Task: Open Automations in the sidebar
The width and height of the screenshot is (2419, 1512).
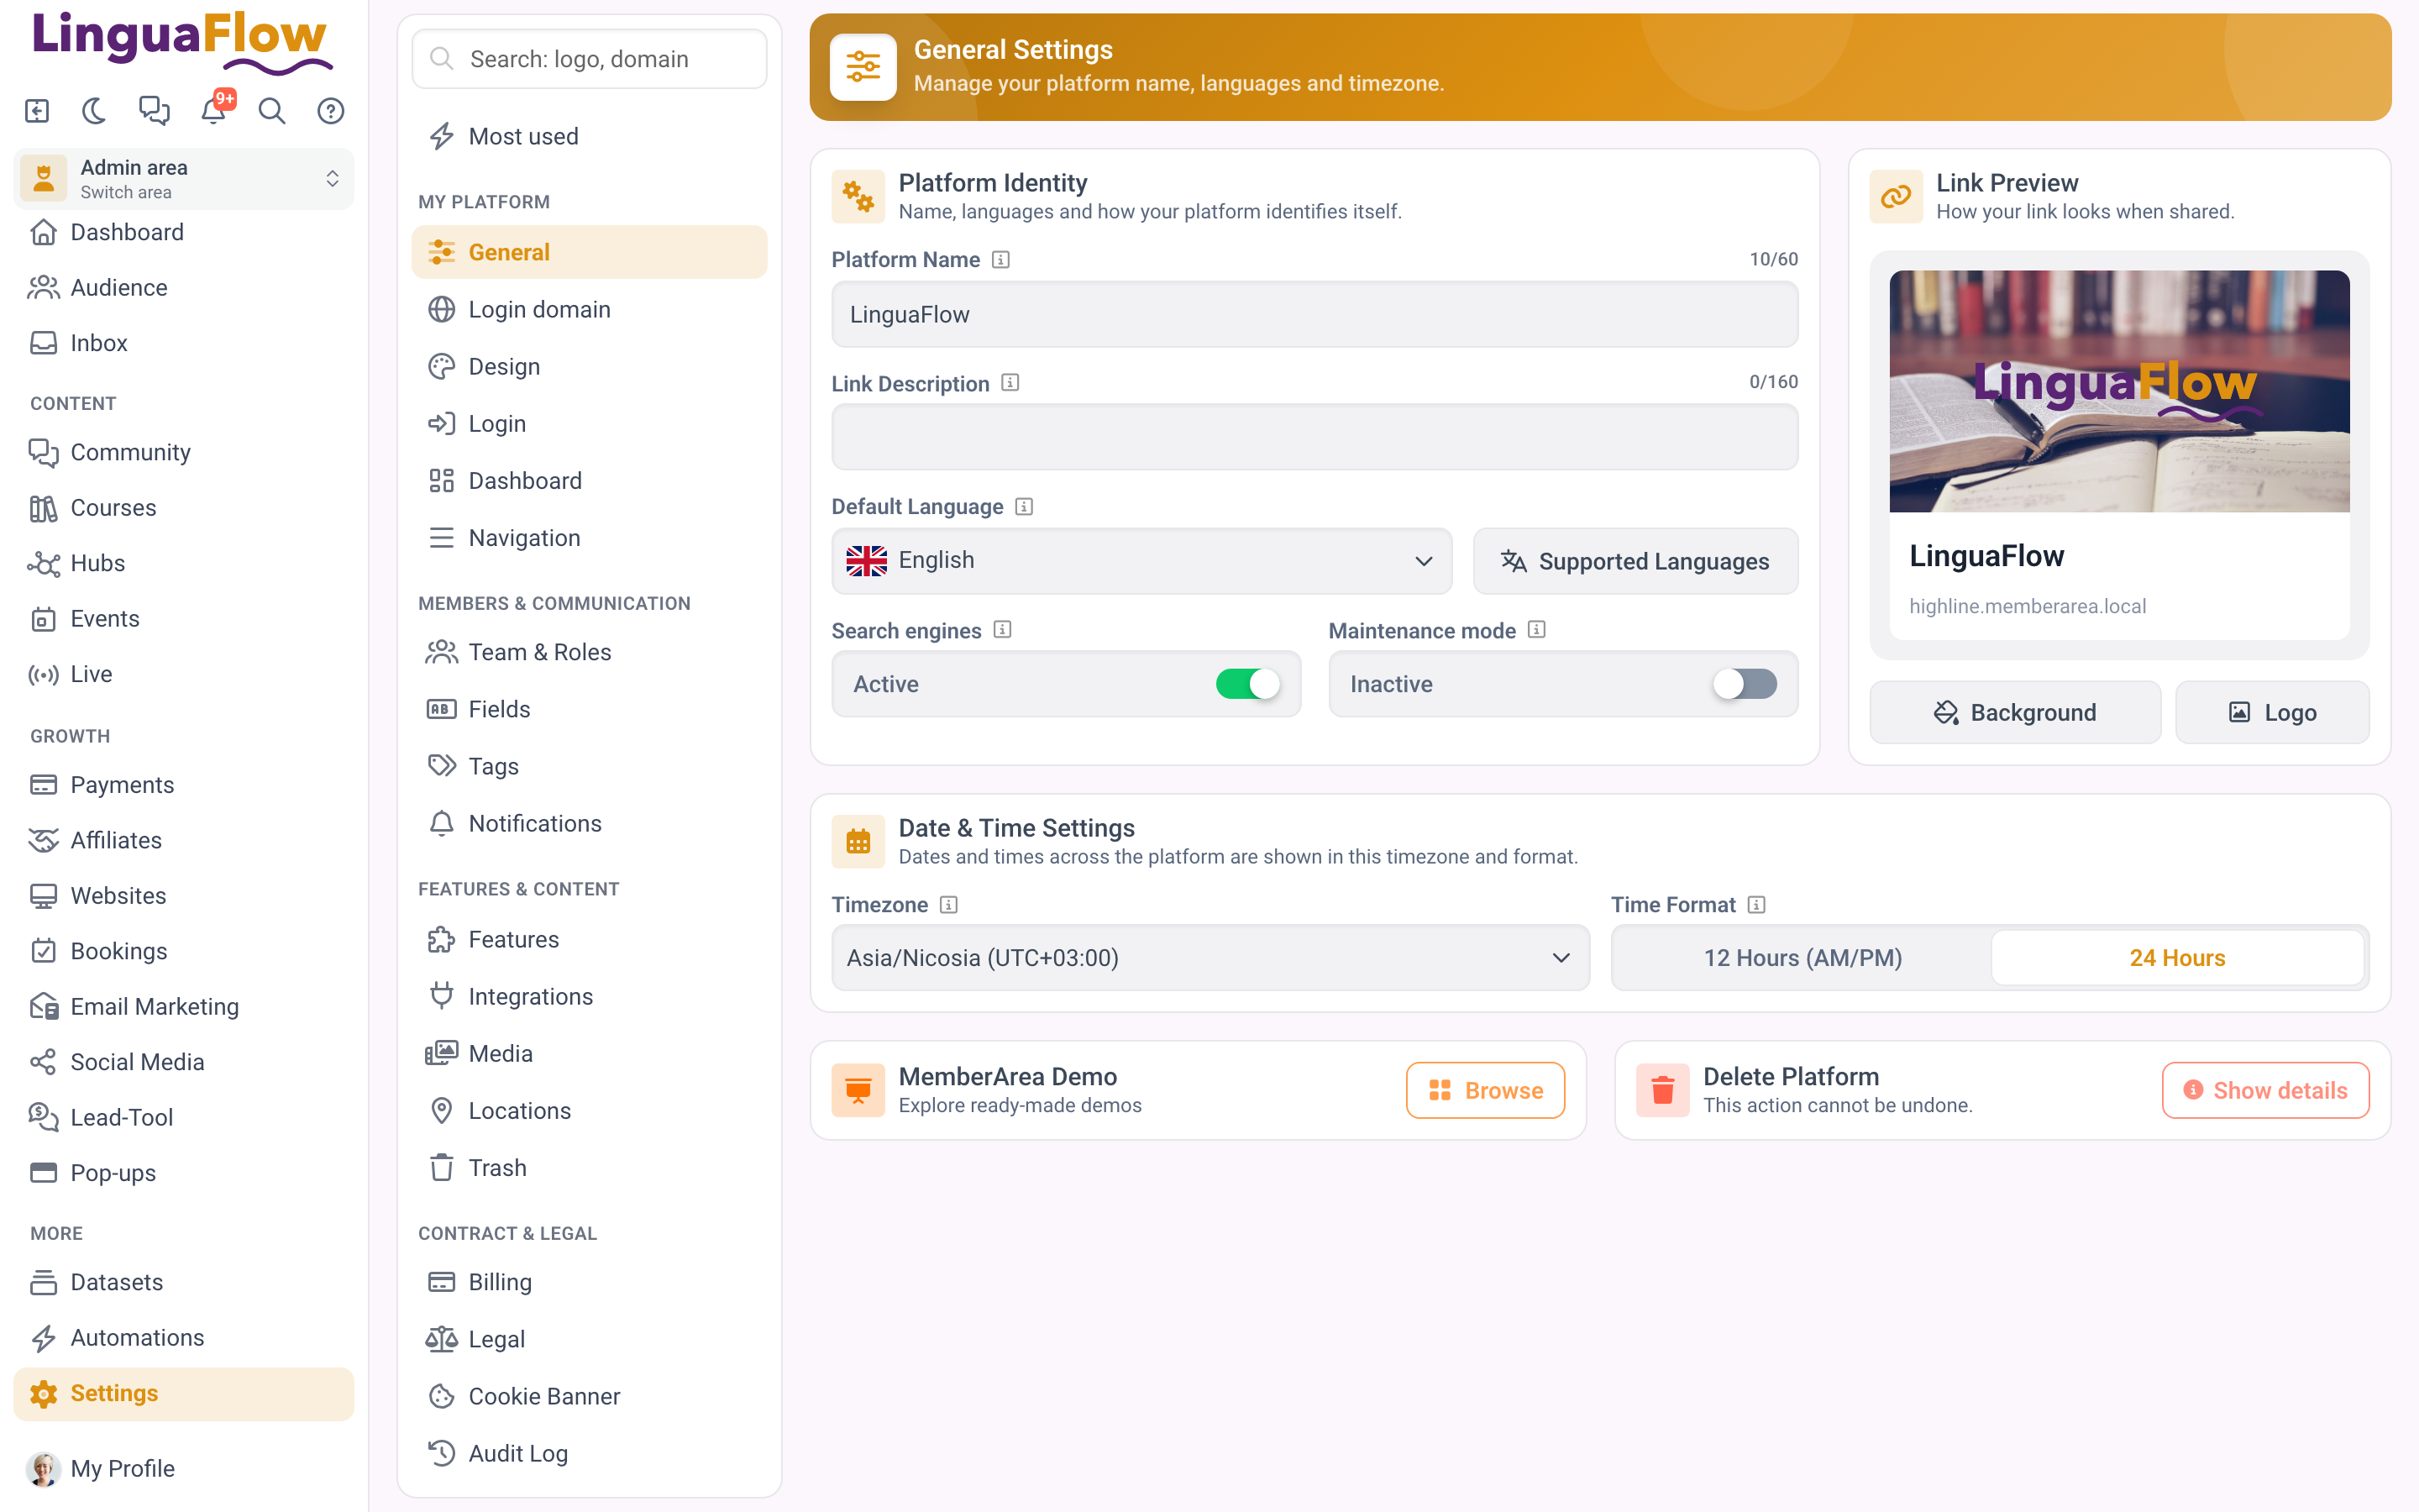Action: point(184,1338)
